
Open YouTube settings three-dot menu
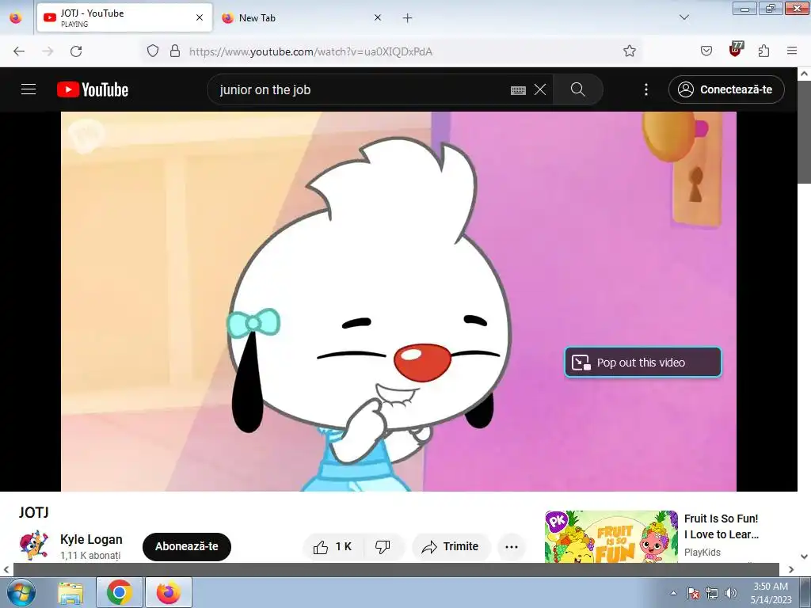tap(646, 89)
